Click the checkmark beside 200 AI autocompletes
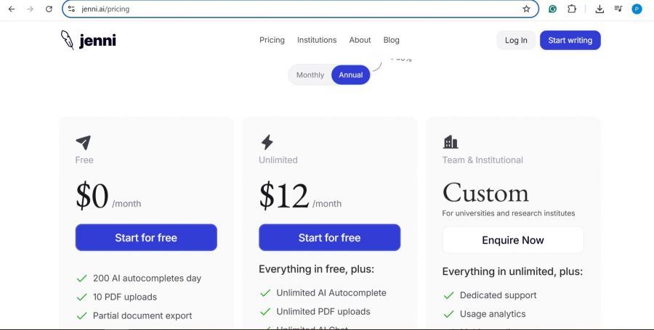This screenshot has height=330, width=654. click(x=81, y=279)
